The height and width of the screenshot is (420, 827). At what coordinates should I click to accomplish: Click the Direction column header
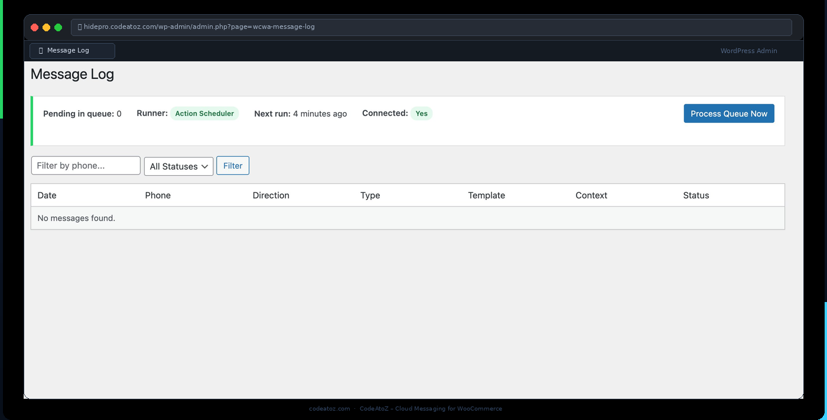pos(271,195)
